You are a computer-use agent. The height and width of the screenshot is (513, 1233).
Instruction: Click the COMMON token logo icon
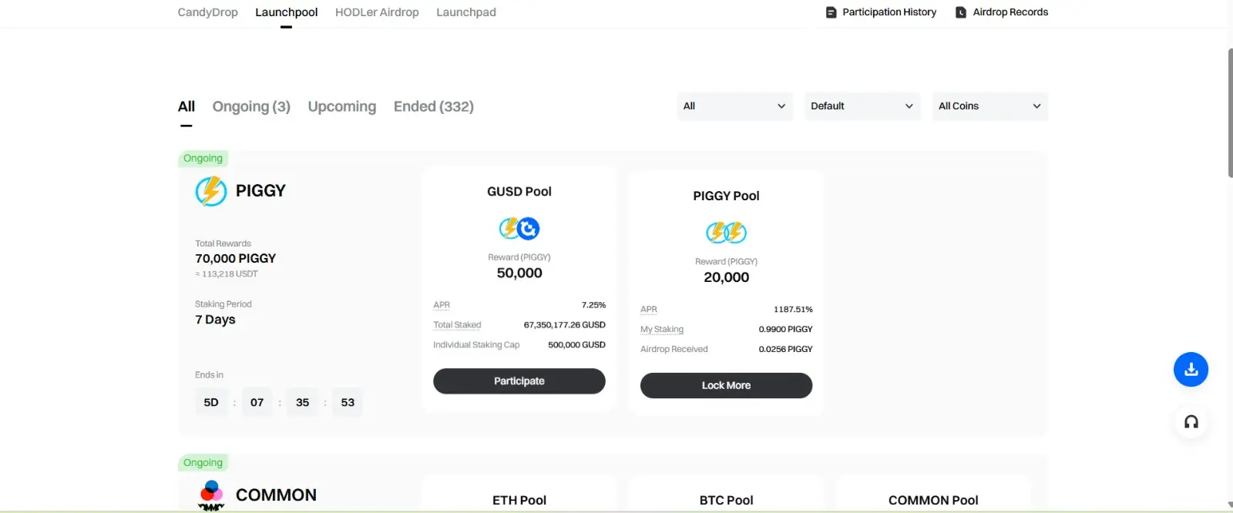click(211, 495)
